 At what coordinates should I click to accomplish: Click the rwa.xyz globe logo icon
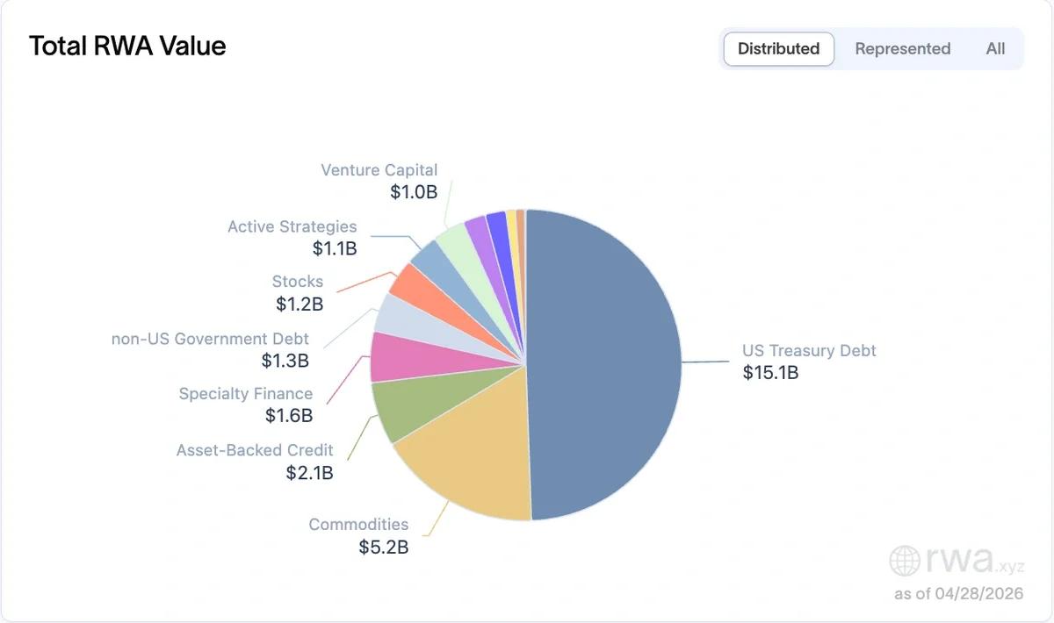pyautogui.click(x=905, y=560)
